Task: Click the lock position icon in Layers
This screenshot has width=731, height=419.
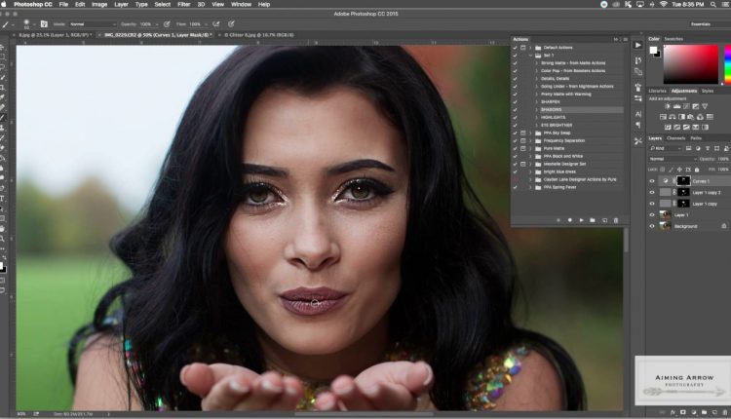Action: tap(679, 170)
